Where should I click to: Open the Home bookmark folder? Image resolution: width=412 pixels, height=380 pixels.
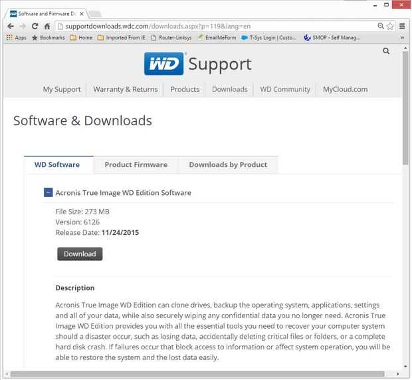[x=81, y=38]
